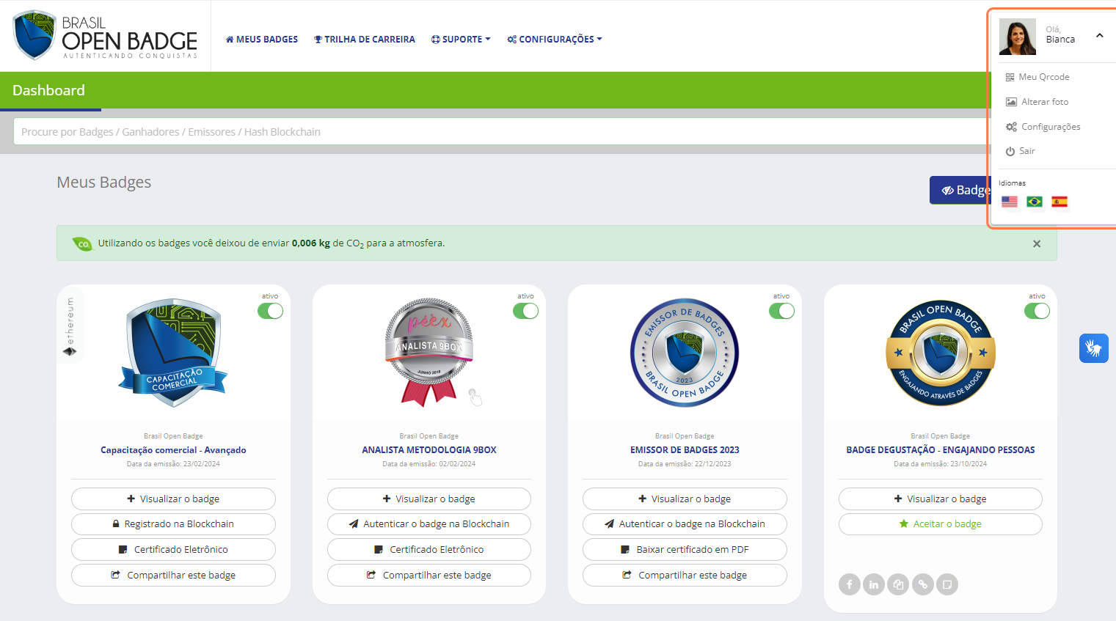Click the search field for badges

(x=502, y=132)
